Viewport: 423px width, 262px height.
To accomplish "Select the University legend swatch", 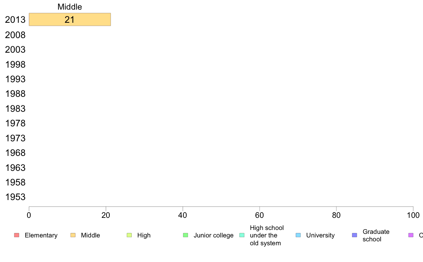I will click(298, 235).
